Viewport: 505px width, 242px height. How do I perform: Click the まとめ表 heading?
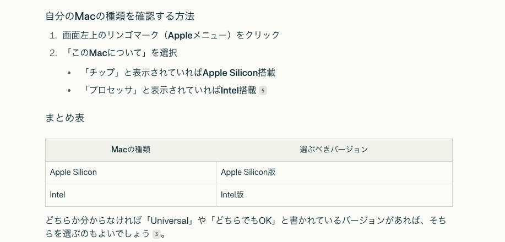(65, 118)
